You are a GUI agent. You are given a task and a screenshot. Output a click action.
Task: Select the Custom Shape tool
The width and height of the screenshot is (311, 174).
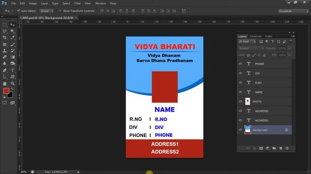pos(13,77)
